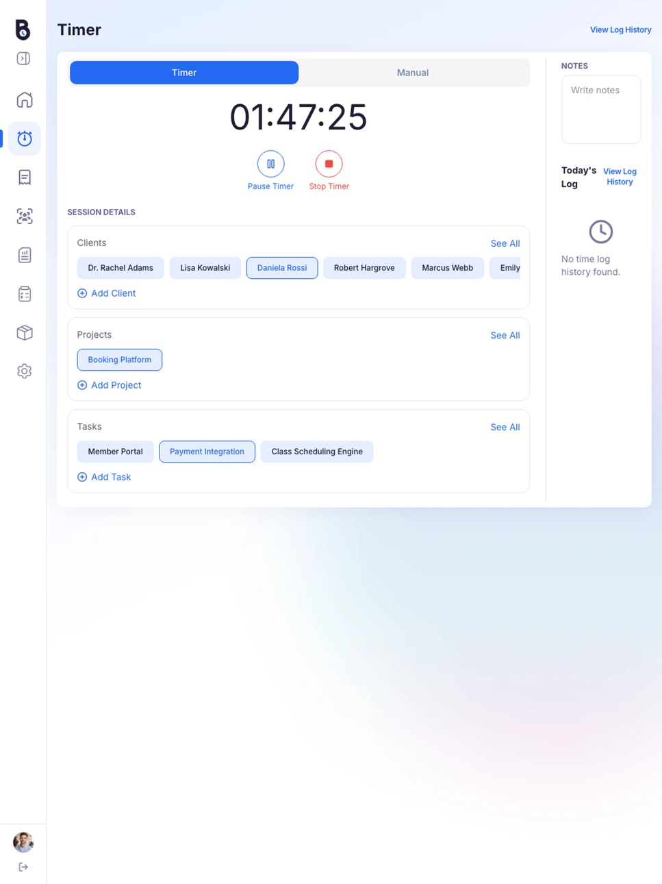Open the Home dashboard icon

(x=25, y=100)
